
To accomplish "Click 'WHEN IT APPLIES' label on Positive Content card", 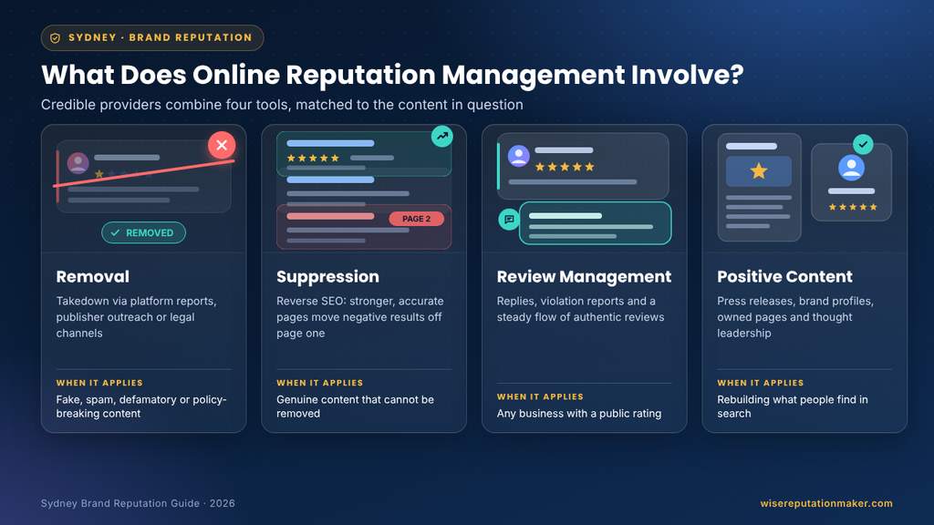I will pos(761,383).
